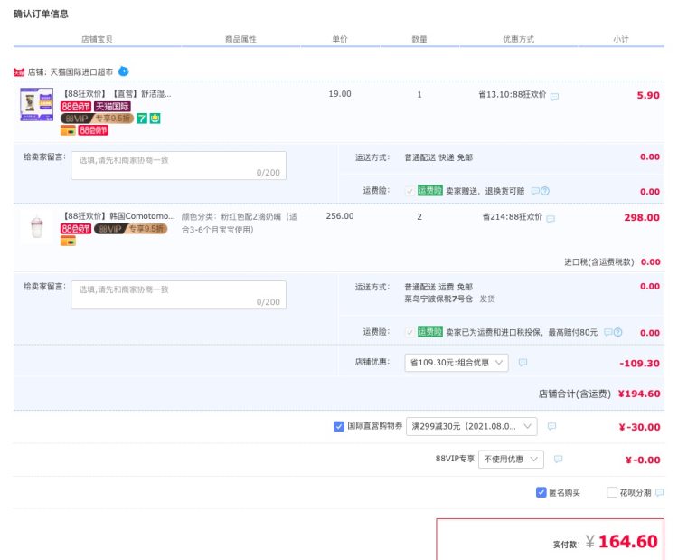678x560 pixels.
Task: Click the 优惠方式 column header
Action: coord(519,40)
